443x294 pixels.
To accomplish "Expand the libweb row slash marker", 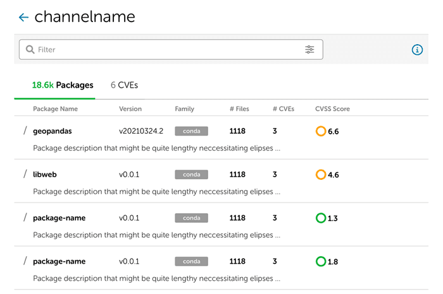I will pyautogui.click(x=25, y=174).
